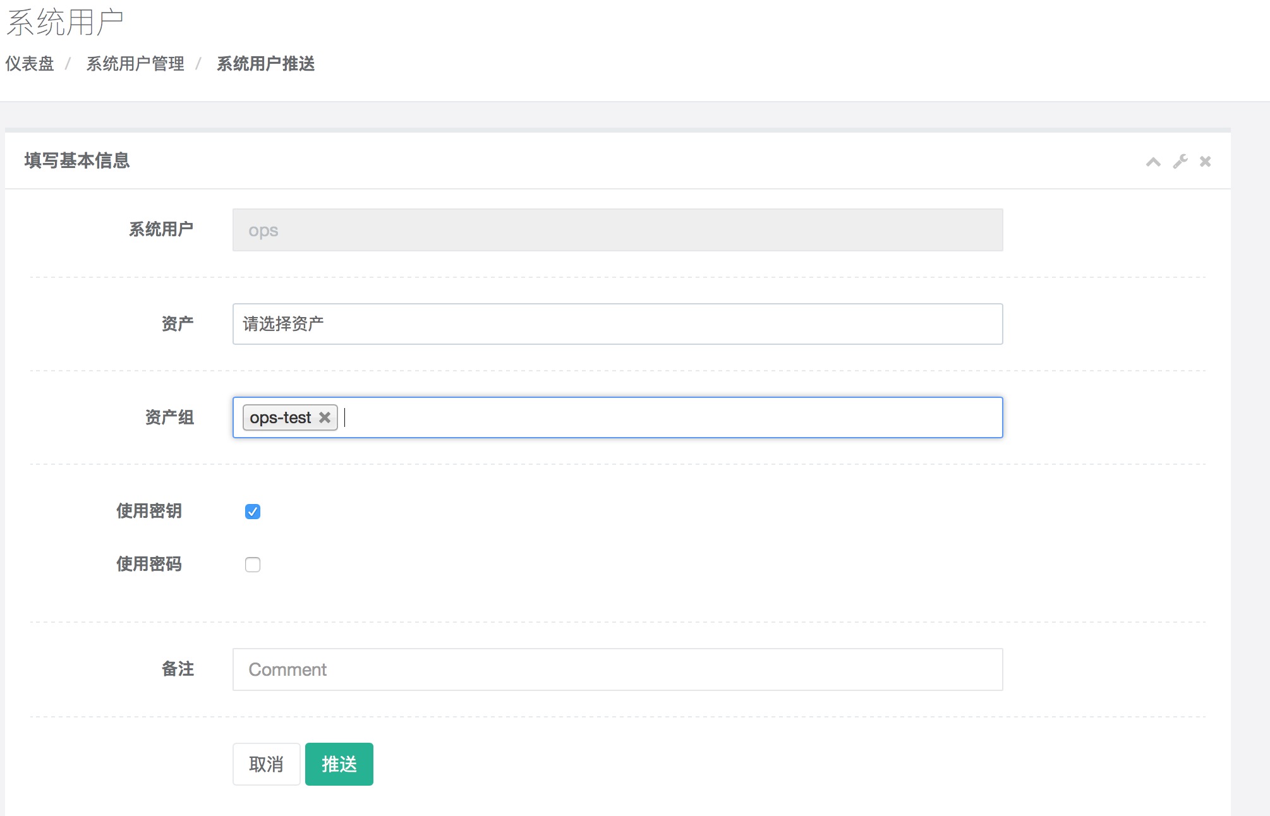Close the 填写基本信息 panel with X icon
This screenshot has width=1270, height=816.
point(1205,162)
